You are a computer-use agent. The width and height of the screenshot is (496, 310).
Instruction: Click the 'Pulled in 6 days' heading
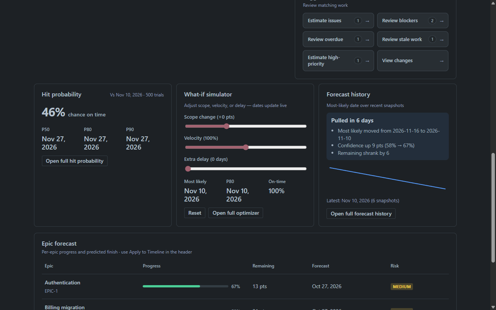tap(352, 121)
